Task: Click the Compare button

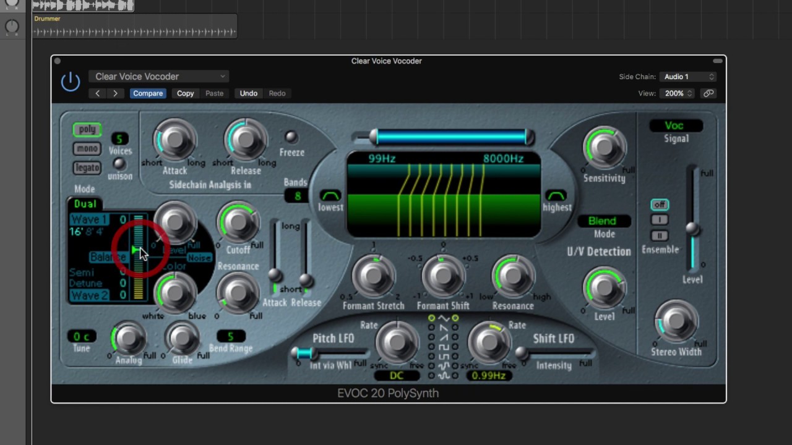Action: click(x=147, y=93)
